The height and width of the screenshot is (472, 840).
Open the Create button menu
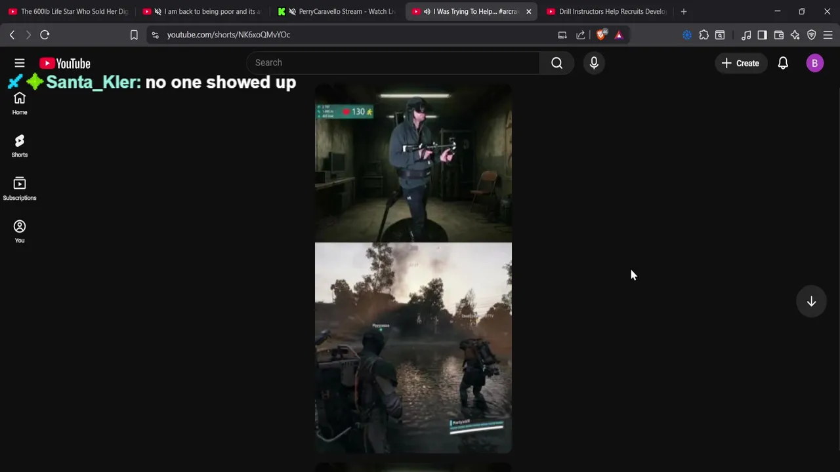(x=740, y=63)
